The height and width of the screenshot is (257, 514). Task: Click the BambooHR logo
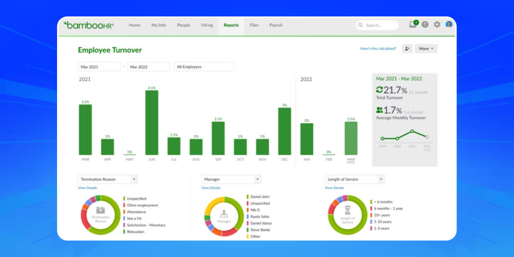click(x=88, y=25)
